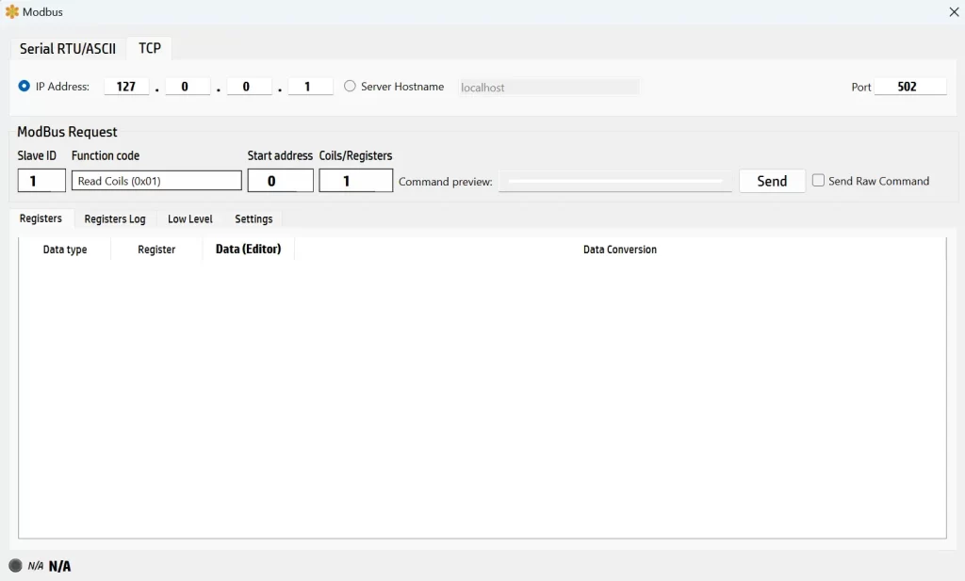The width and height of the screenshot is (965, 581).
Task: Click the Data (Editor) column header
Action: point(248,249)
